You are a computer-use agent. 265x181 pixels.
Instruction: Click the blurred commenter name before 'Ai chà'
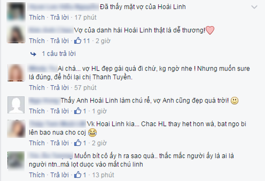43,69
